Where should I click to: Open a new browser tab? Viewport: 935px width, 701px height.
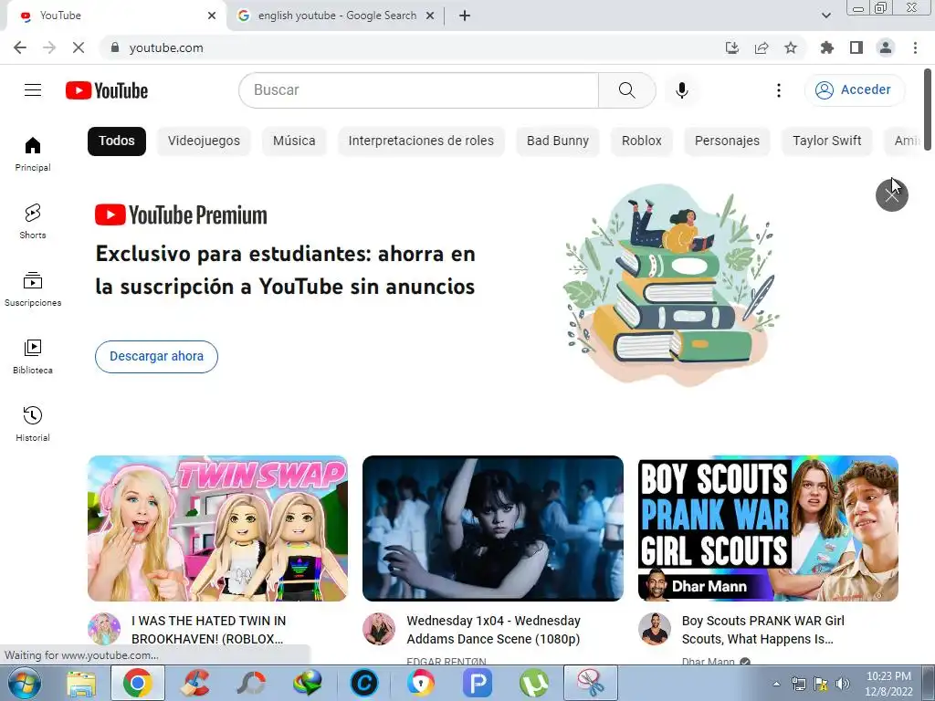(465, 16)
